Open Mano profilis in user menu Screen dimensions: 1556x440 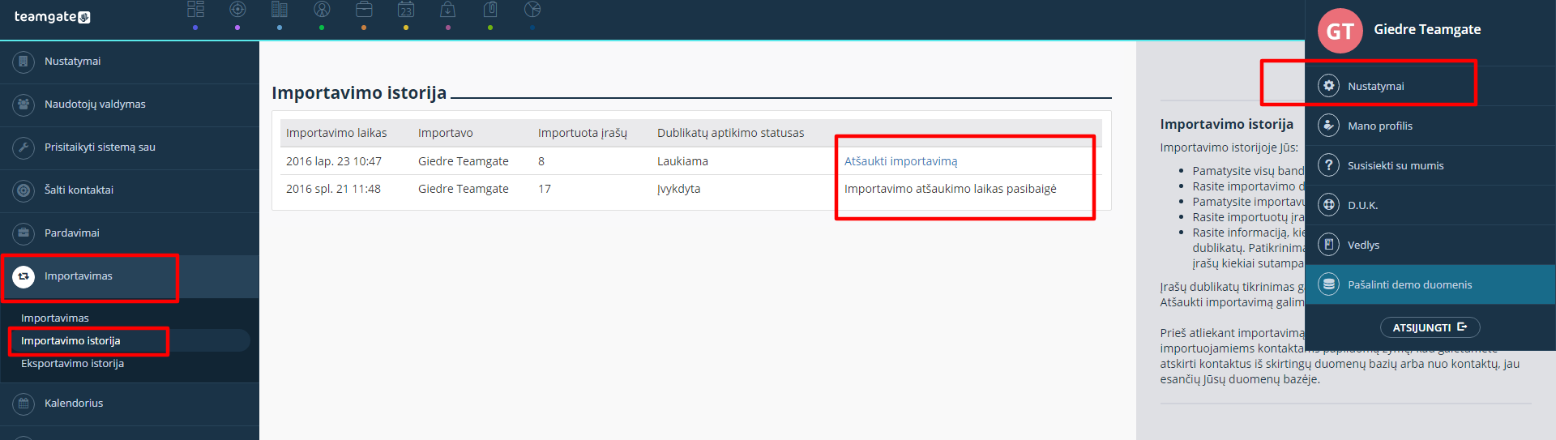tap(1430, 125)
